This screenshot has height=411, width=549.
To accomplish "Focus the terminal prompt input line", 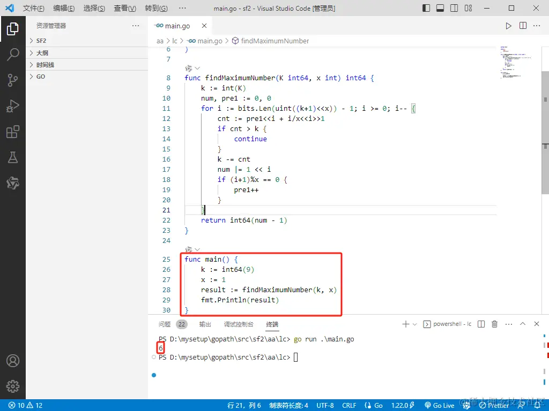I will coord(295,357).
